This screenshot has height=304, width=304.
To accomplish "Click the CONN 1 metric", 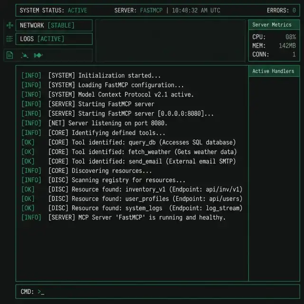I will 274,55.
